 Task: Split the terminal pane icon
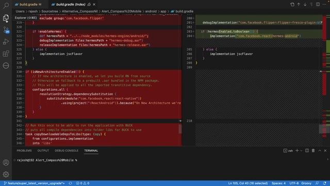pyautogui.click(x=307, y=150)
